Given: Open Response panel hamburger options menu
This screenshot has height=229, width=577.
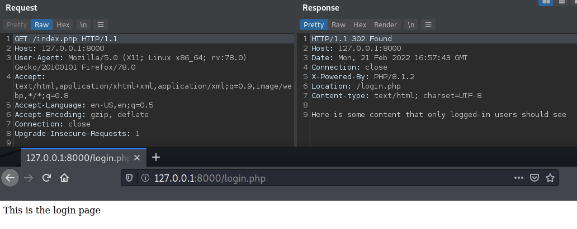Looking at the screenshot, I should (428, 25).
